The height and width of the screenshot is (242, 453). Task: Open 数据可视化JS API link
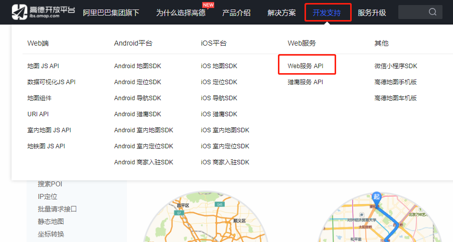point(52,82)
